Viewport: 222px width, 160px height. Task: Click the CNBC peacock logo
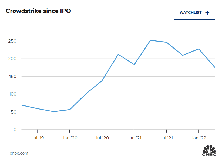coord(209,150)
